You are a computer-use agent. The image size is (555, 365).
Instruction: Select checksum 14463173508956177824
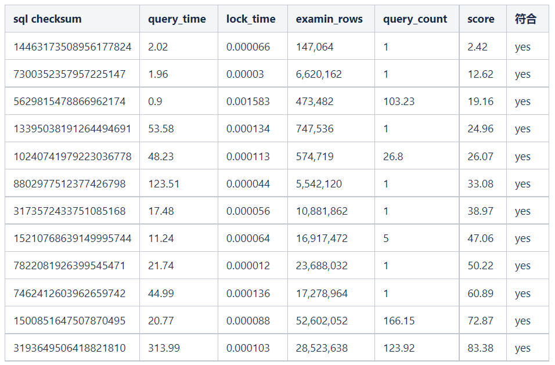coord(73,46)
